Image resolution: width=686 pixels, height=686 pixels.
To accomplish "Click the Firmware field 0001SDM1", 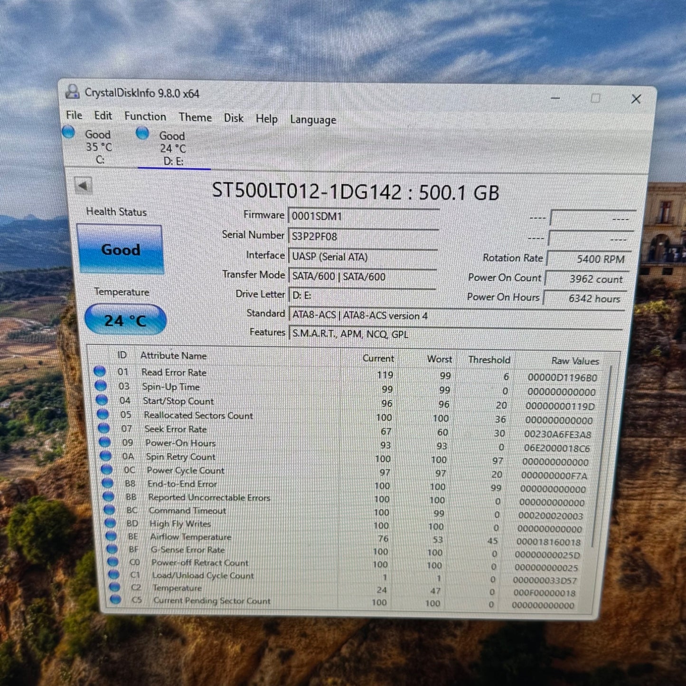I will (x=363, y=216).
